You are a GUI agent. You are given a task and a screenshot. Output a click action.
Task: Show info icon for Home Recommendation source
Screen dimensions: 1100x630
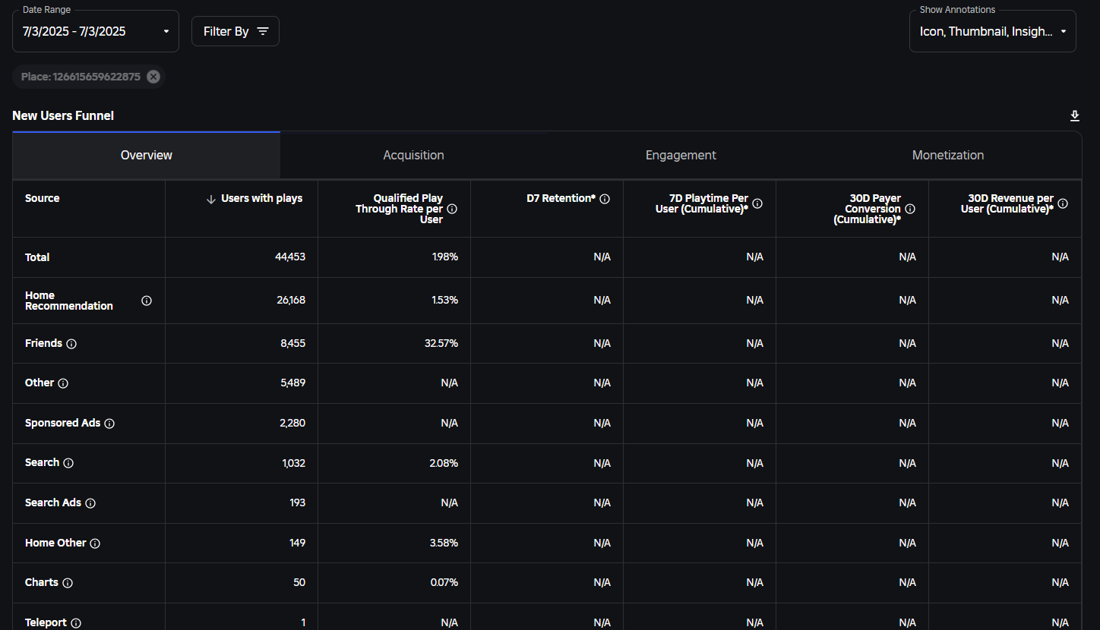pos(147,301)
